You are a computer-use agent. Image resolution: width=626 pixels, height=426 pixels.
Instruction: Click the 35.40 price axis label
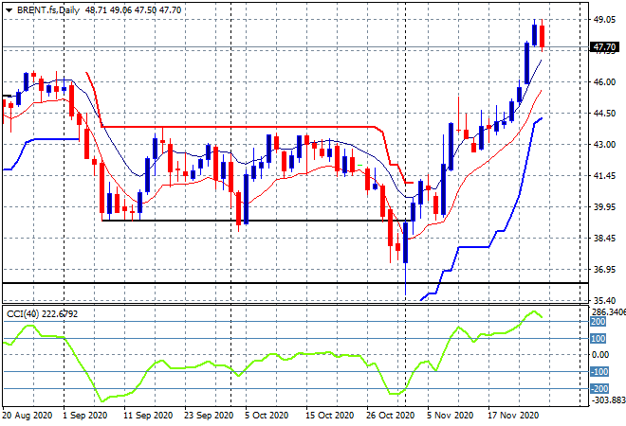[x=604, y=300]
